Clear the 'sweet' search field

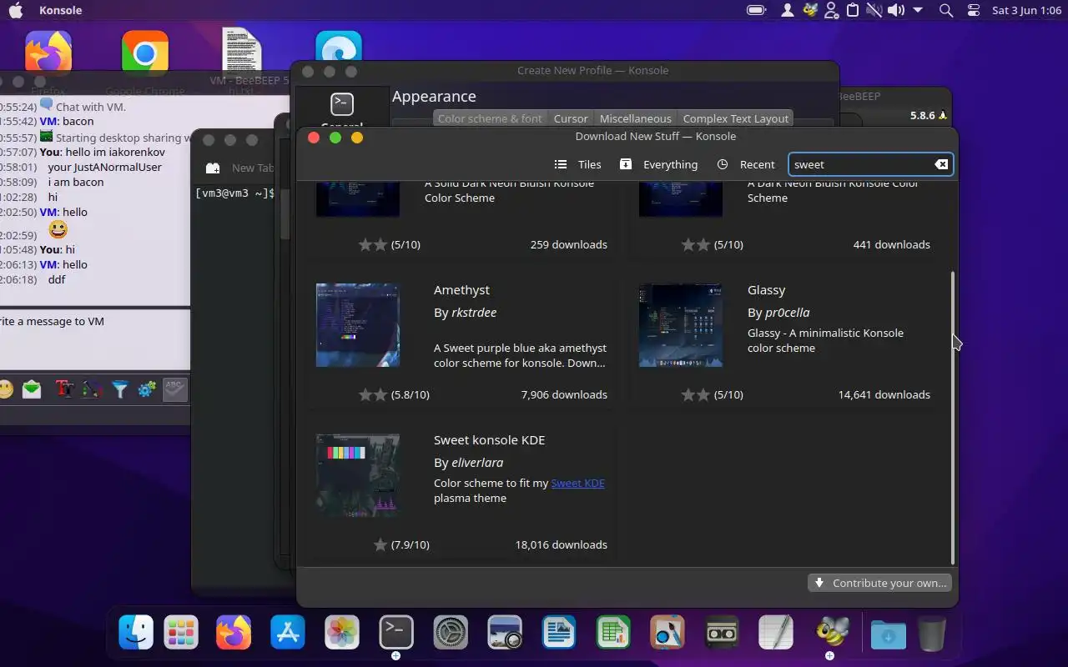click(941, 164)
